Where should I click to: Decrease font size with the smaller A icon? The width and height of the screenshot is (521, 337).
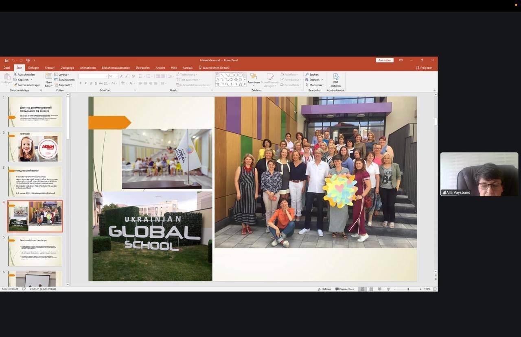pos(127,76)
